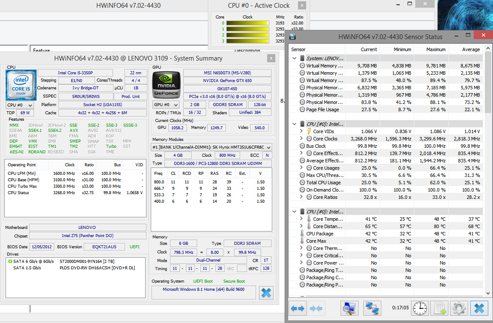
Task: Click the Intel Z75 (Panther Point DO) chipset field
Action: 88,235
